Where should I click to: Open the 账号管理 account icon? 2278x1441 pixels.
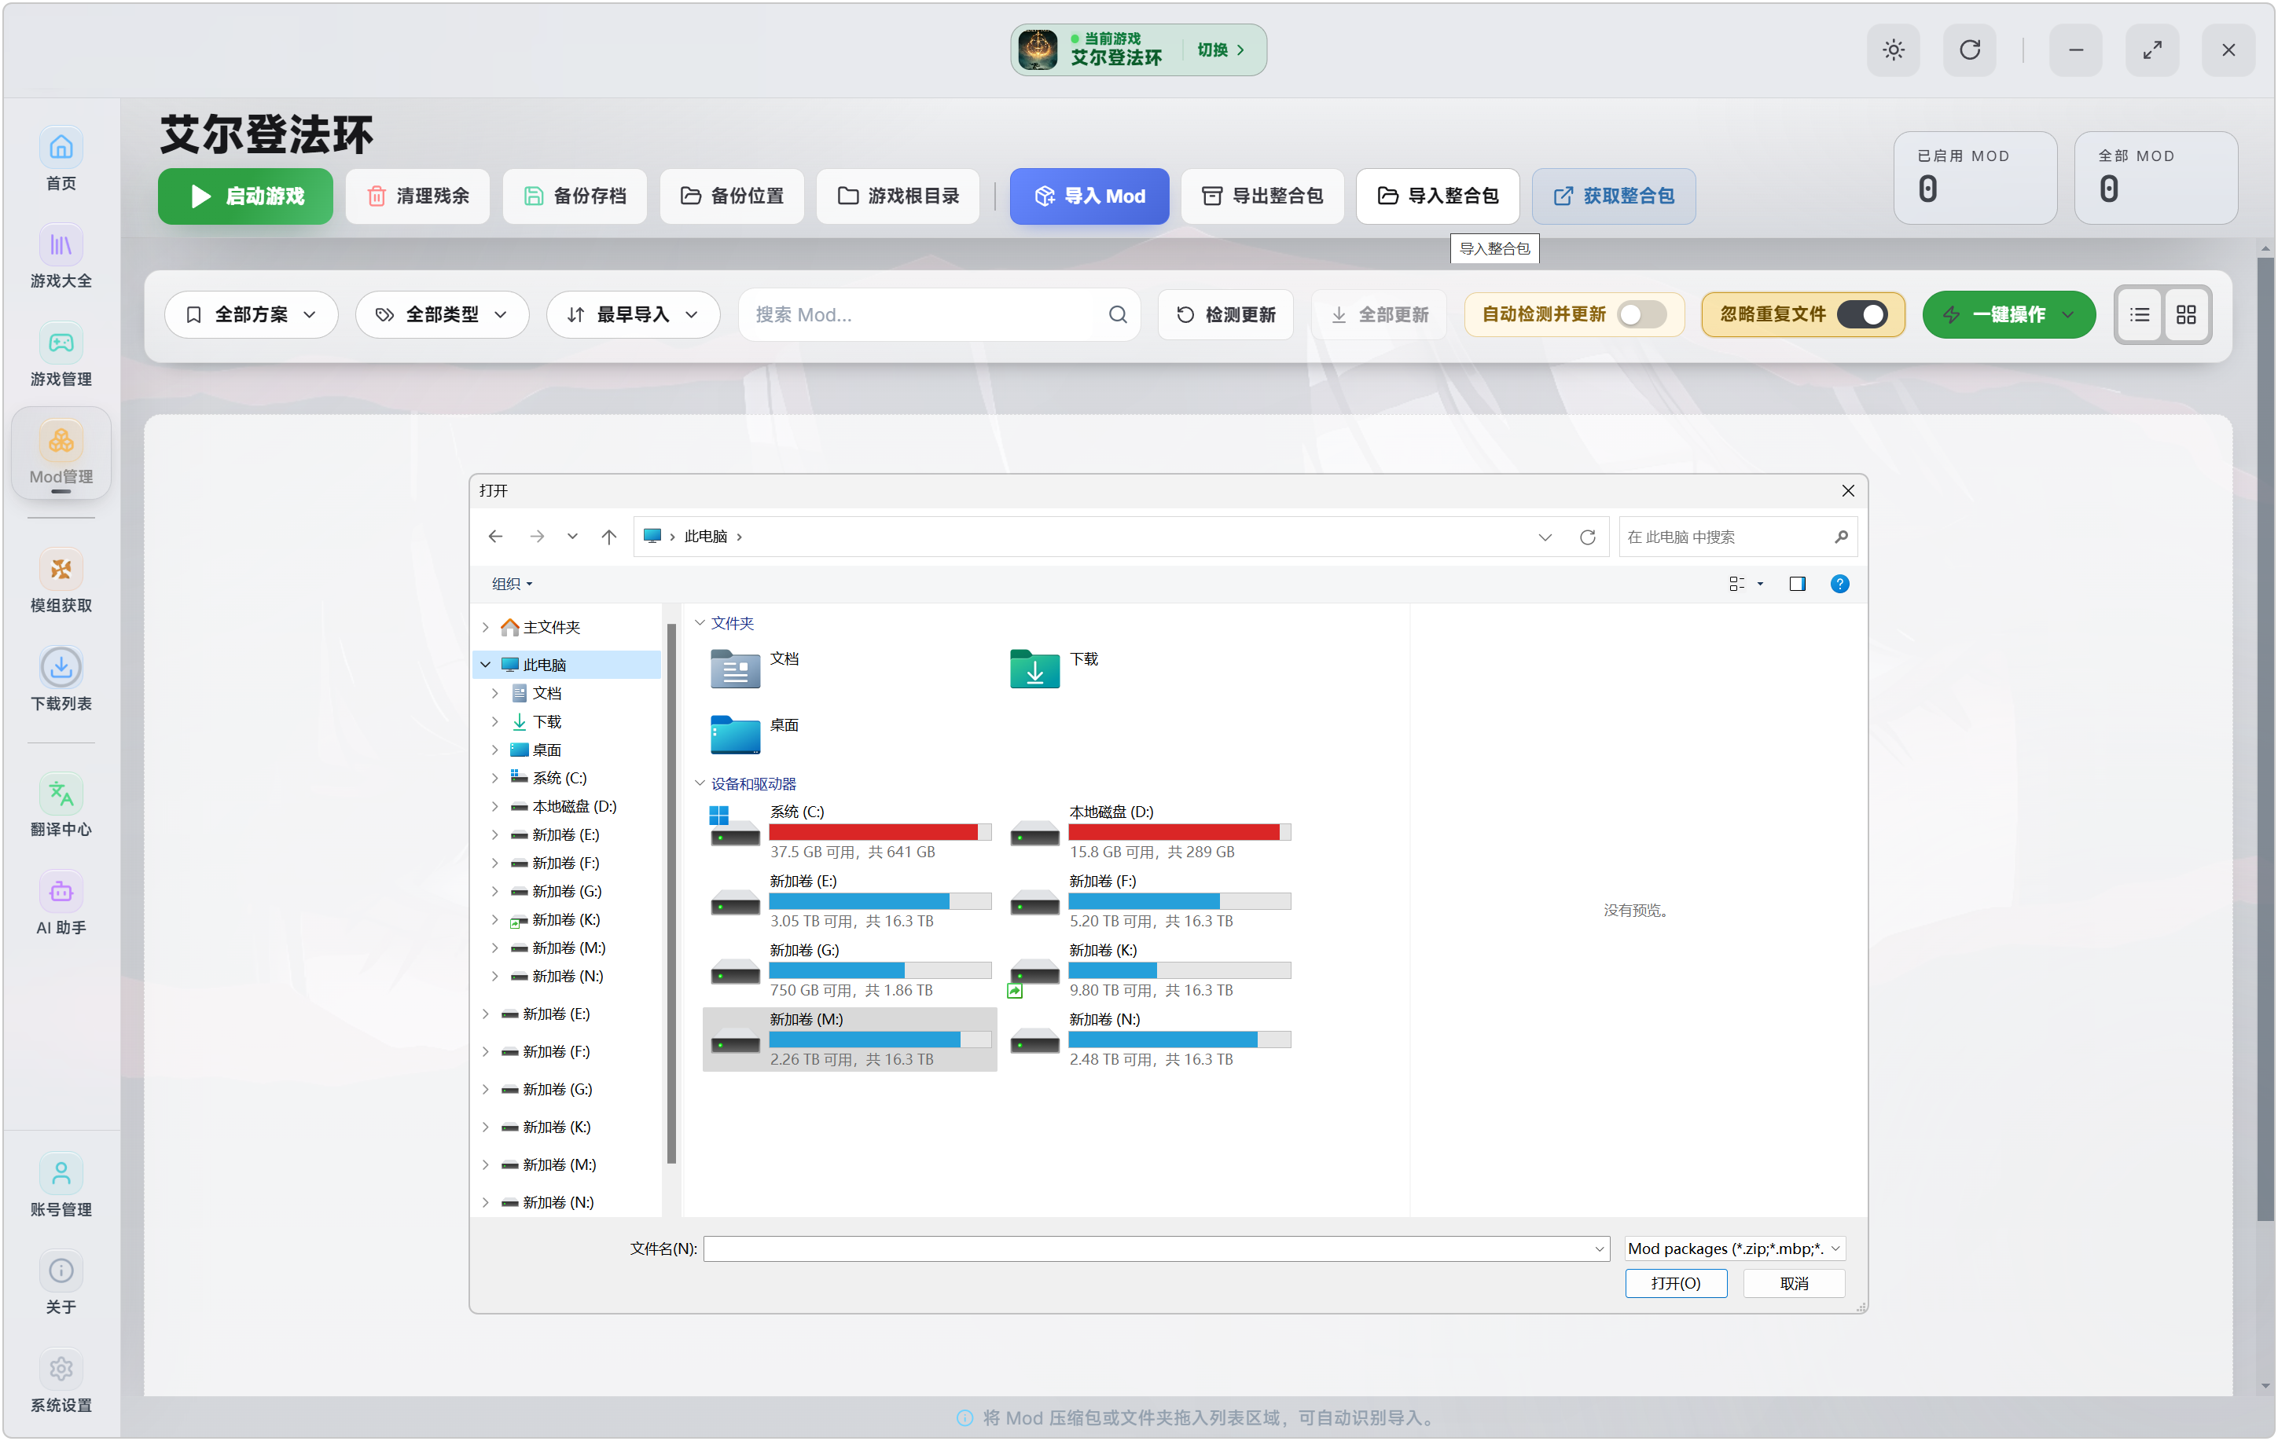point(61,1173)
